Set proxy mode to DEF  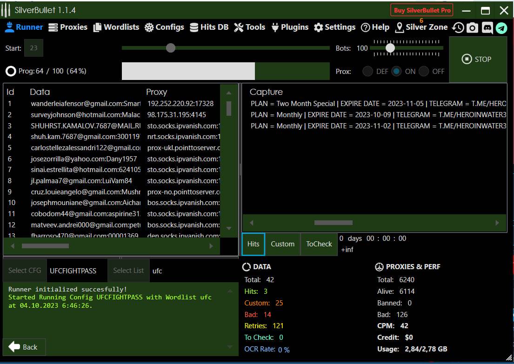(x=367, y=72)
